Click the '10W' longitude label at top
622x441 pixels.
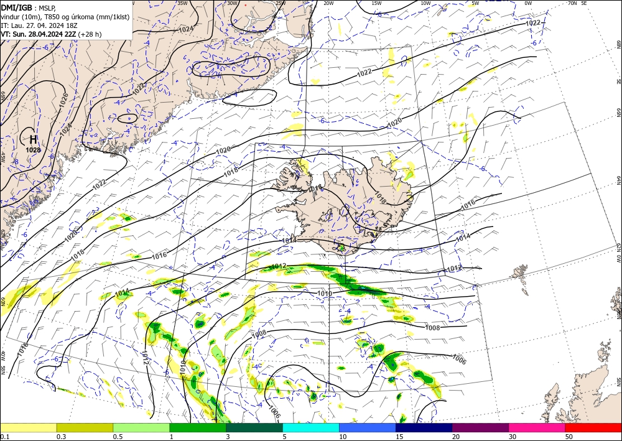(x=425, y=3)
